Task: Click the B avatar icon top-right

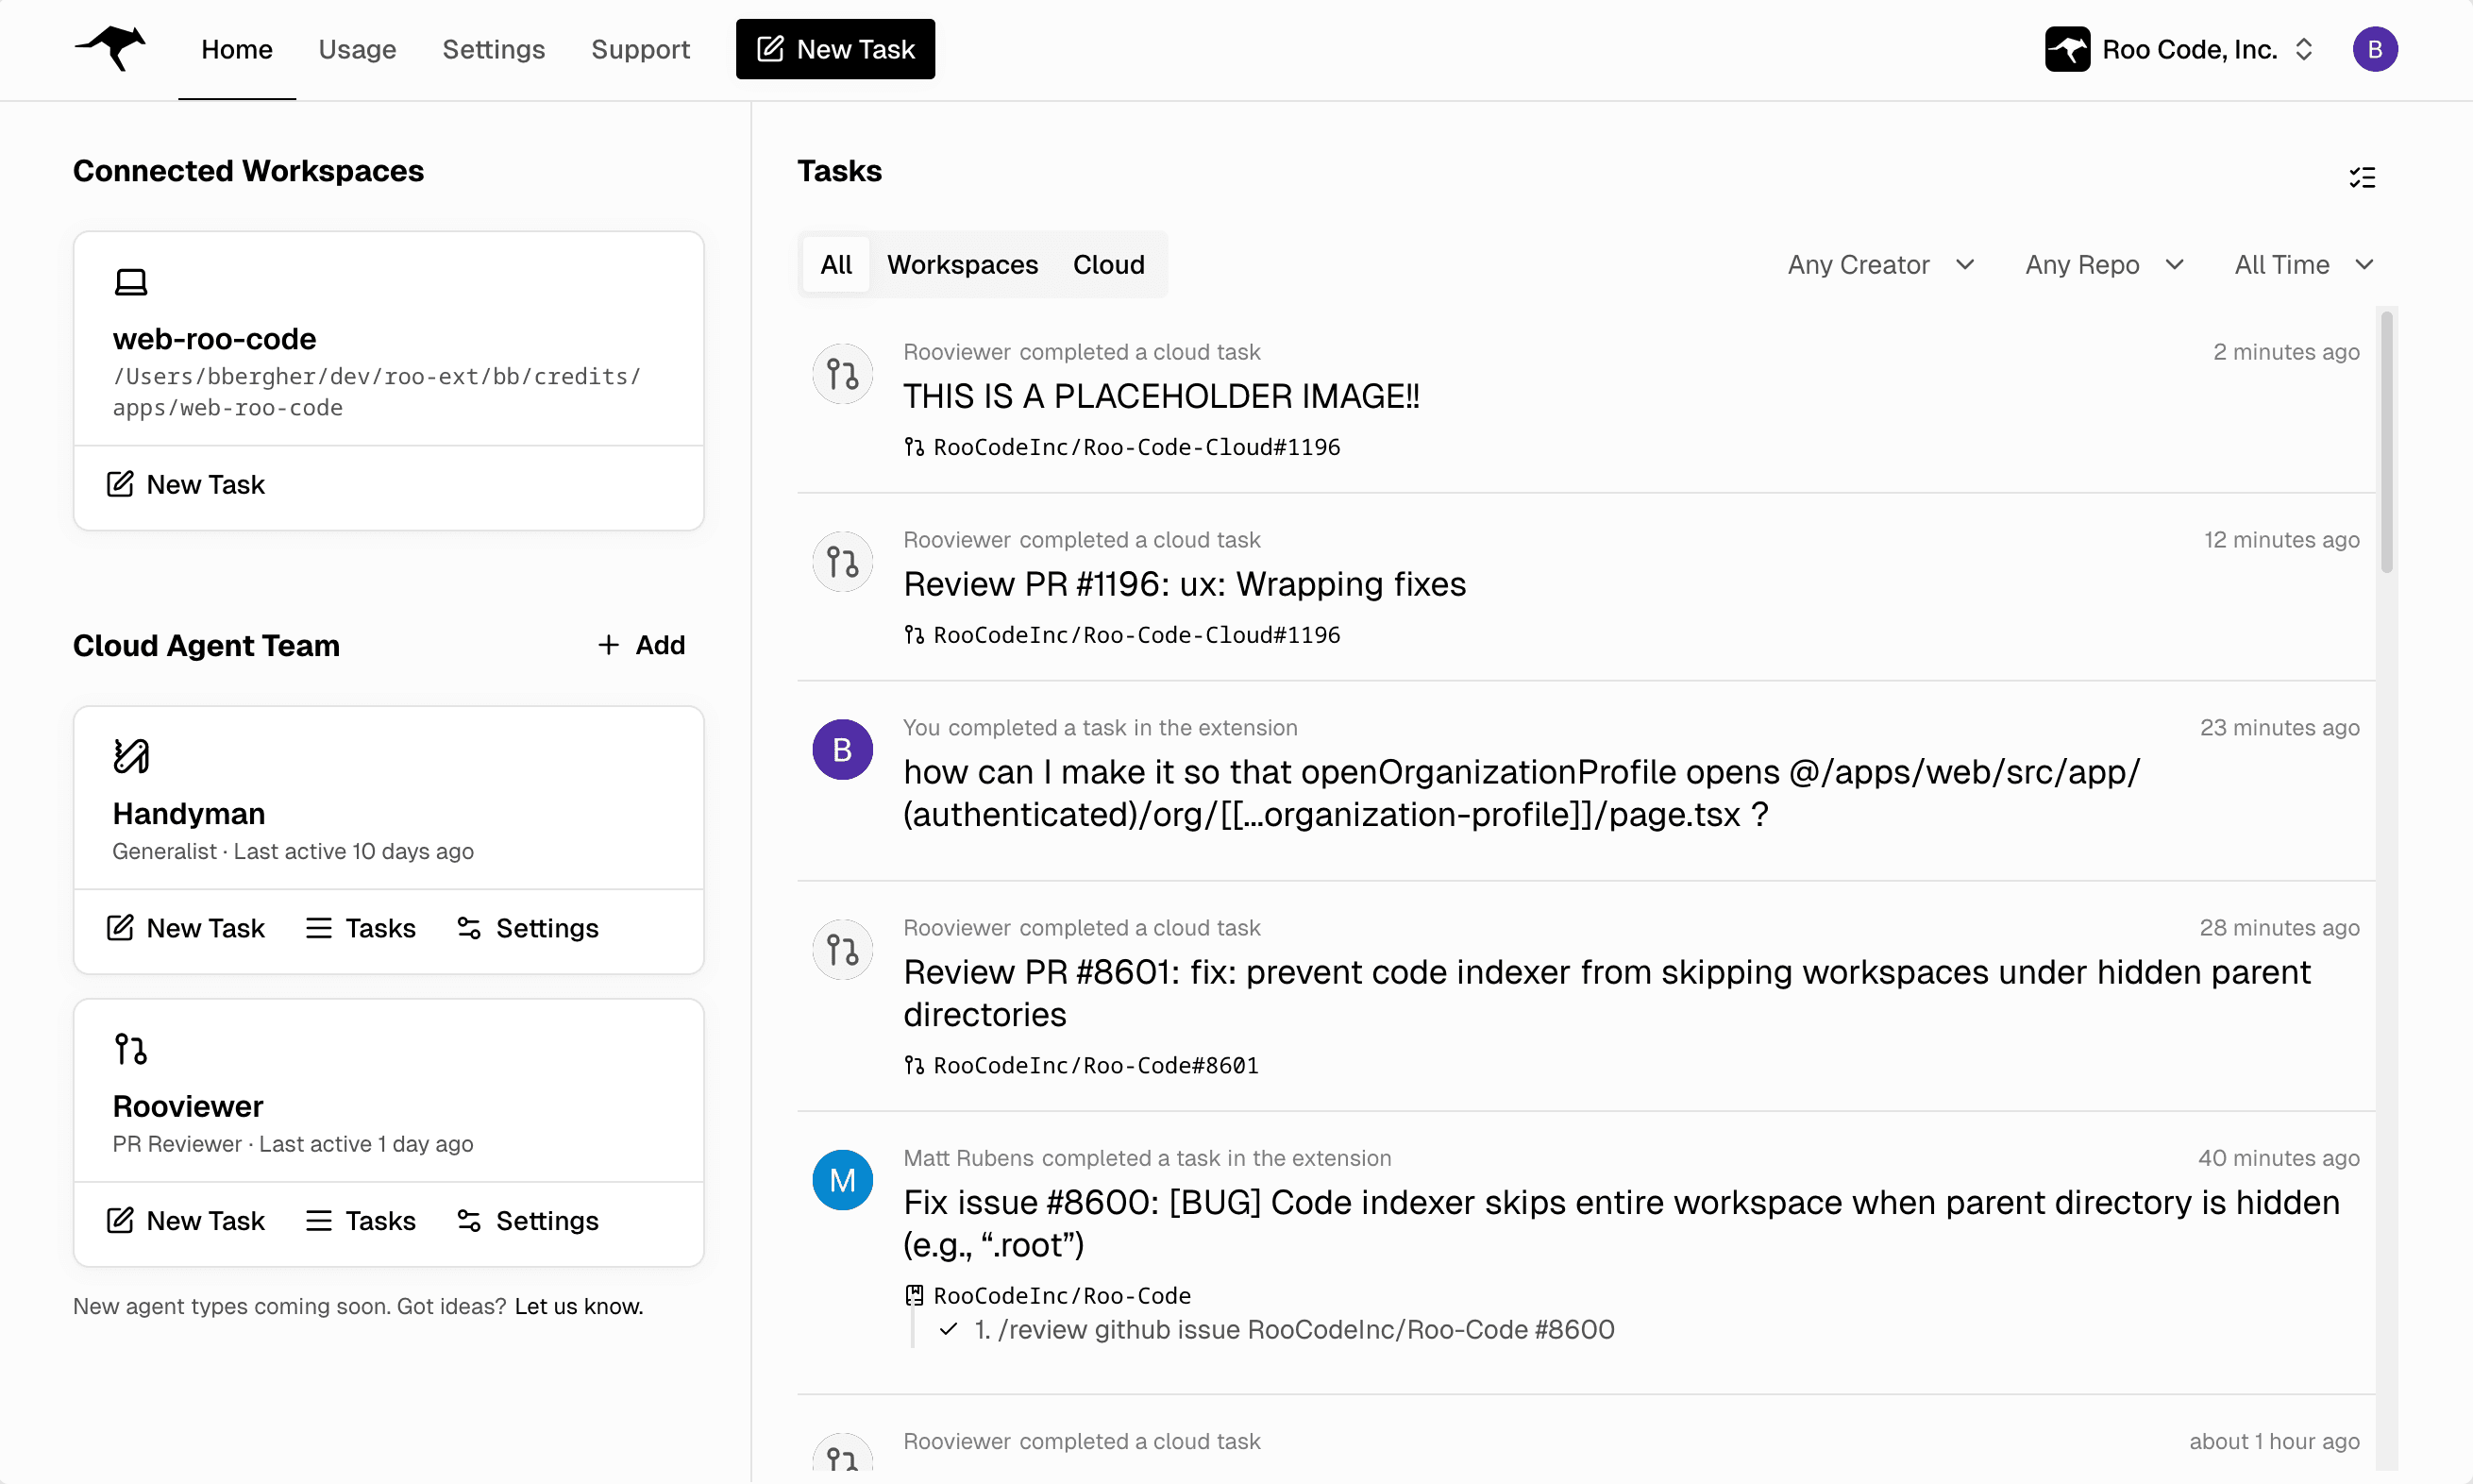Action: point(2376,48)
